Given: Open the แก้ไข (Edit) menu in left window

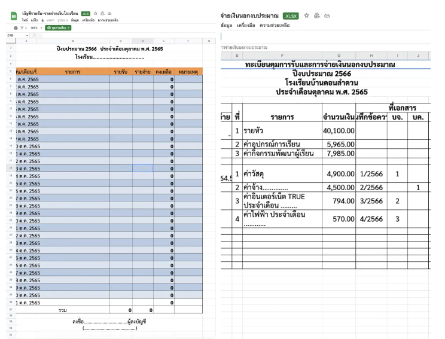Looking at the screenshot, I should (34, 20).
